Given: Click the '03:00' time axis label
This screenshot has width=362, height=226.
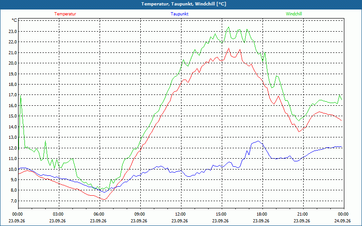Looking at the screenshot, I should 59,214.
